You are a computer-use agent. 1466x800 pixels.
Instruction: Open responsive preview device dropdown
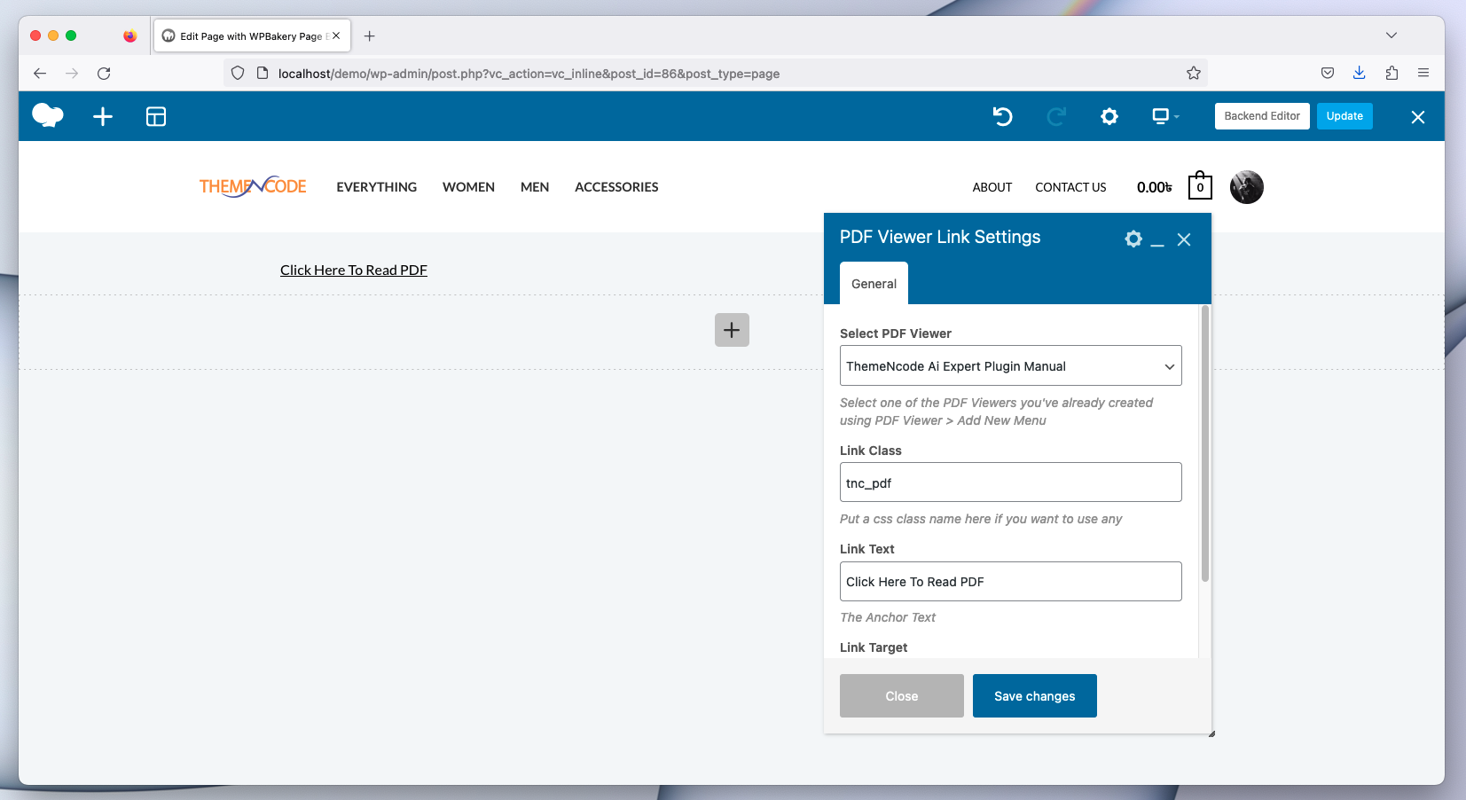click(x=1164, y=116)
